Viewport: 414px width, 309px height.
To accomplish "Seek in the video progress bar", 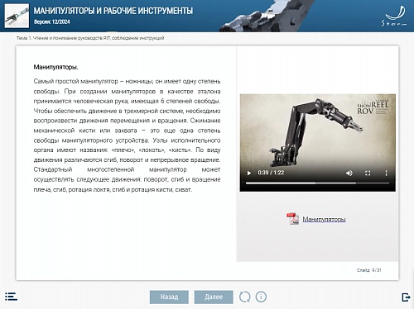I will (x=317, y=183).
